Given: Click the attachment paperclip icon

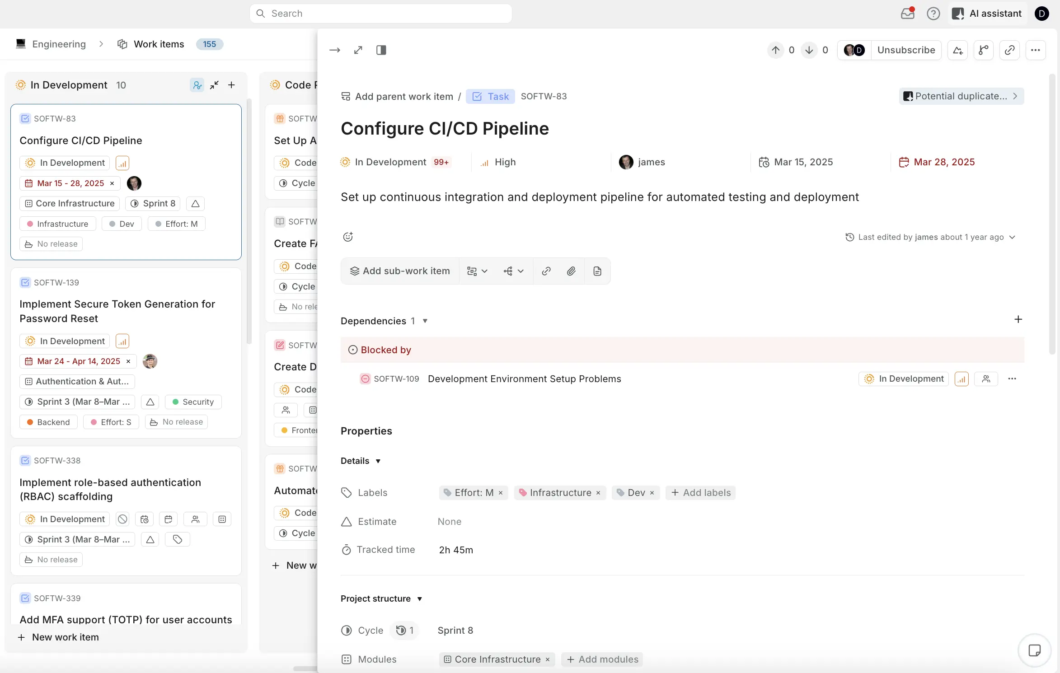Looking at the screenshot, I should [571, 271].
